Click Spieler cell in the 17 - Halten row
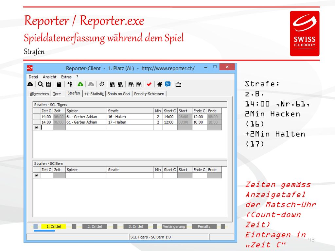This screenshot has height=251, width=335. (x=86, y=122)
